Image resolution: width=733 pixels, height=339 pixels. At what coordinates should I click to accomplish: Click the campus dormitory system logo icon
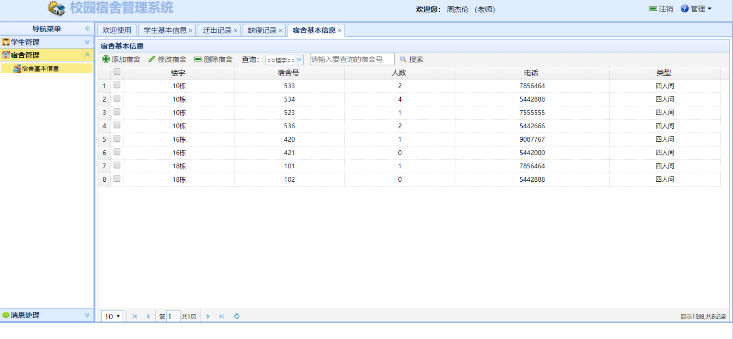[x=57, y=8]
